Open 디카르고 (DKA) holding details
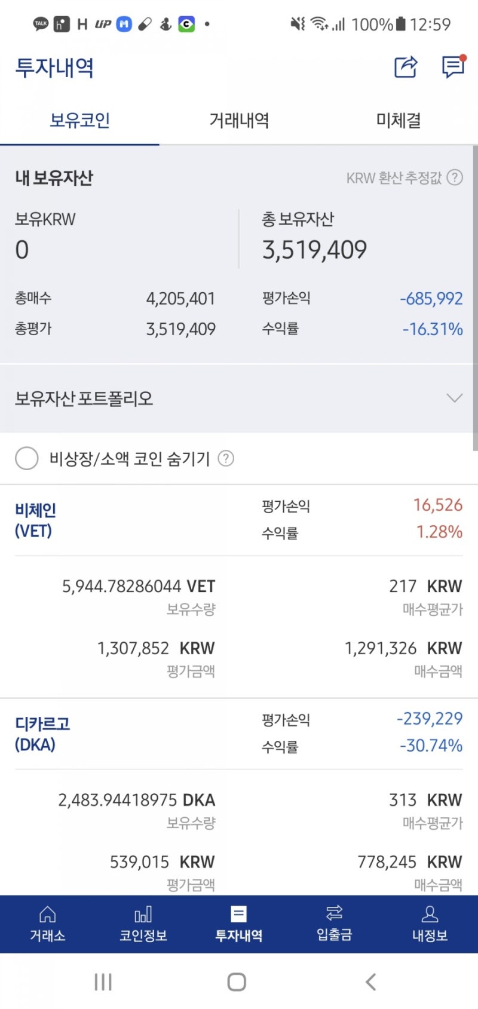 coord(43,734)
